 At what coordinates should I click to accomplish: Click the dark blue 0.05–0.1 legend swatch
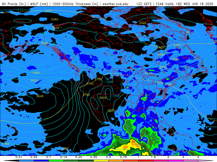[x=41, y=161]
